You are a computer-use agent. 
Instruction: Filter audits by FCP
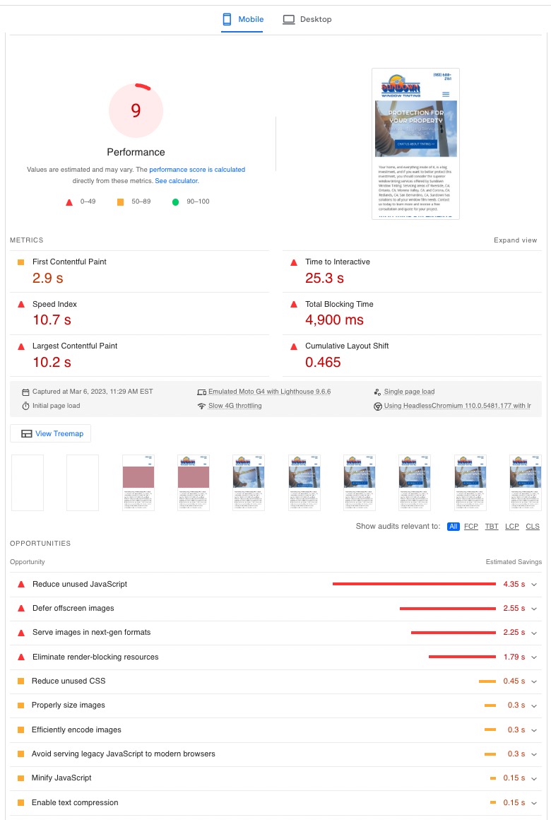pos(470,527)
